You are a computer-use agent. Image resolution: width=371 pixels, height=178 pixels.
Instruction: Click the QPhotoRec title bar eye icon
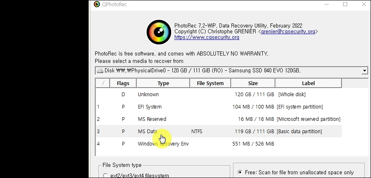tap(97, 4)
